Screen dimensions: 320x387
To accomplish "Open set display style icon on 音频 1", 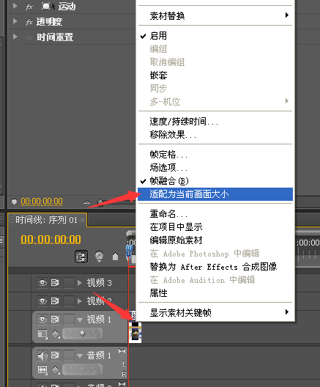I will pos(42,369).
